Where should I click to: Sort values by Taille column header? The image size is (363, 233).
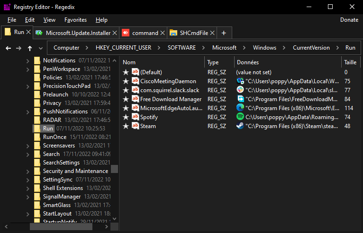click(x=350, y=62)
